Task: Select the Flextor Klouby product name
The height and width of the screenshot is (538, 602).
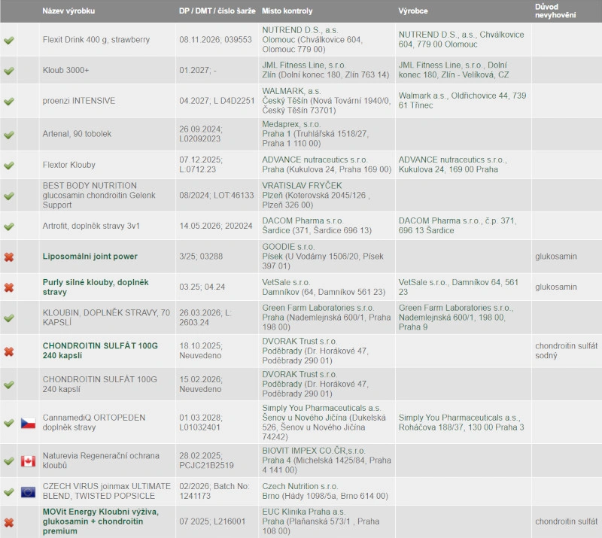Action: [x=68, y=165]
